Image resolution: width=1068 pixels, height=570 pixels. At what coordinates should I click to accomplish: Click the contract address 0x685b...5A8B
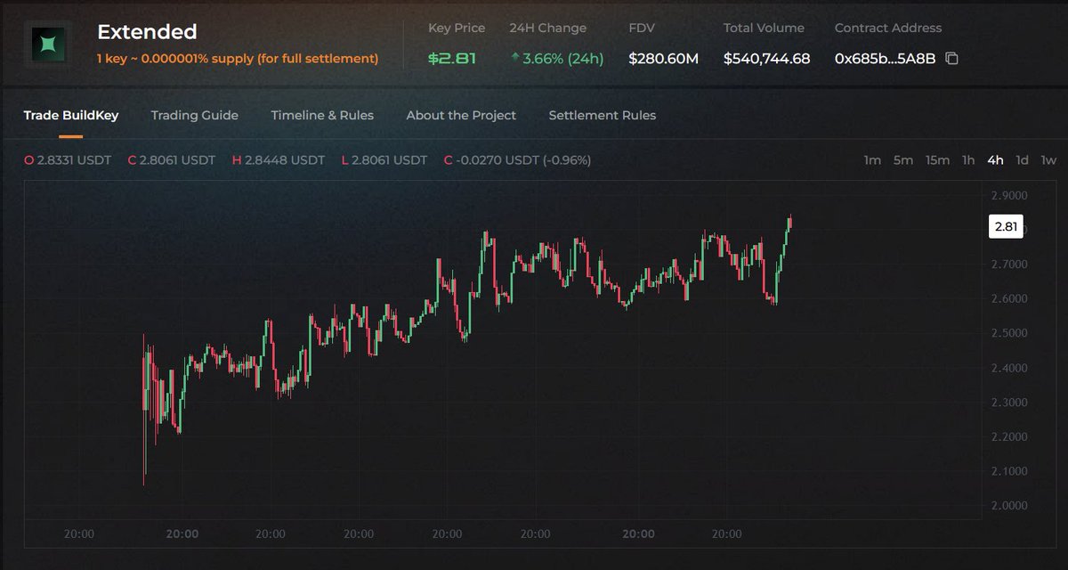pos(885,59)
